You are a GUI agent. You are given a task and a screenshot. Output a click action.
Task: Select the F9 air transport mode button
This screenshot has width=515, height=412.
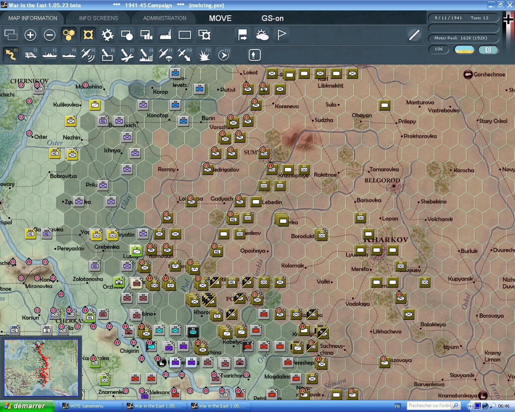tap(165, 54)
